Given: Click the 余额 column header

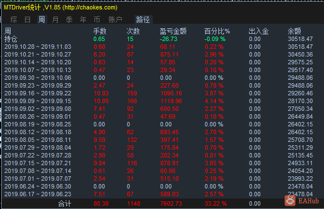Looking at the screenshot, I should click(x=294, y=32).
